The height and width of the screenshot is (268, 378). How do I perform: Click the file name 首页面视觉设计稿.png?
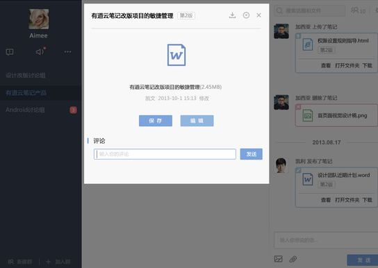[343, 115]
